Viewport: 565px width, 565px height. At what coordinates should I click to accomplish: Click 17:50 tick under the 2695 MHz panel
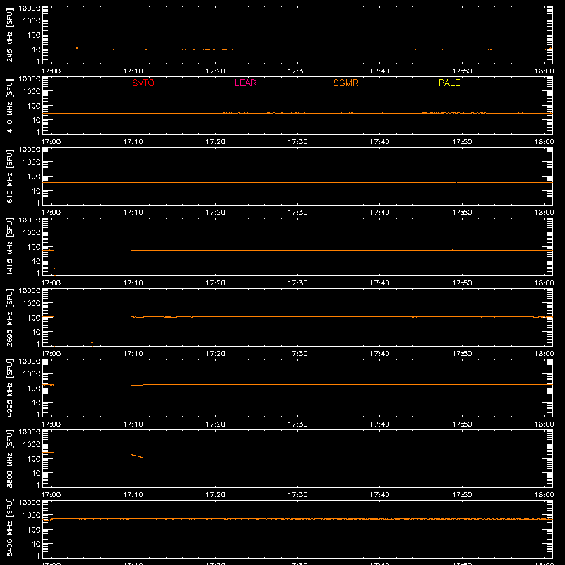click(x=462, y=354)
